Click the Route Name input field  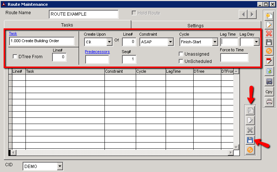coord(84,14)
